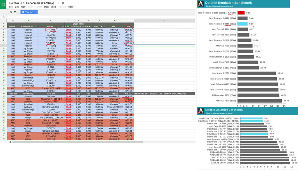The height and width of the screenshot is (170, 298).
Task: Click the Core i7 6700K DDR4 chart bar
Action: pyautogui.click(x=251, y=118)
